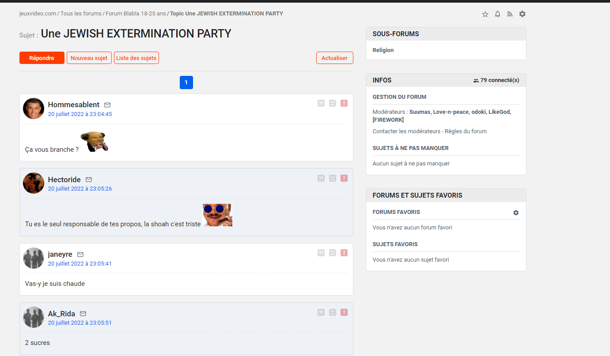Click the Nouveau sujet button

coord(89,58)
